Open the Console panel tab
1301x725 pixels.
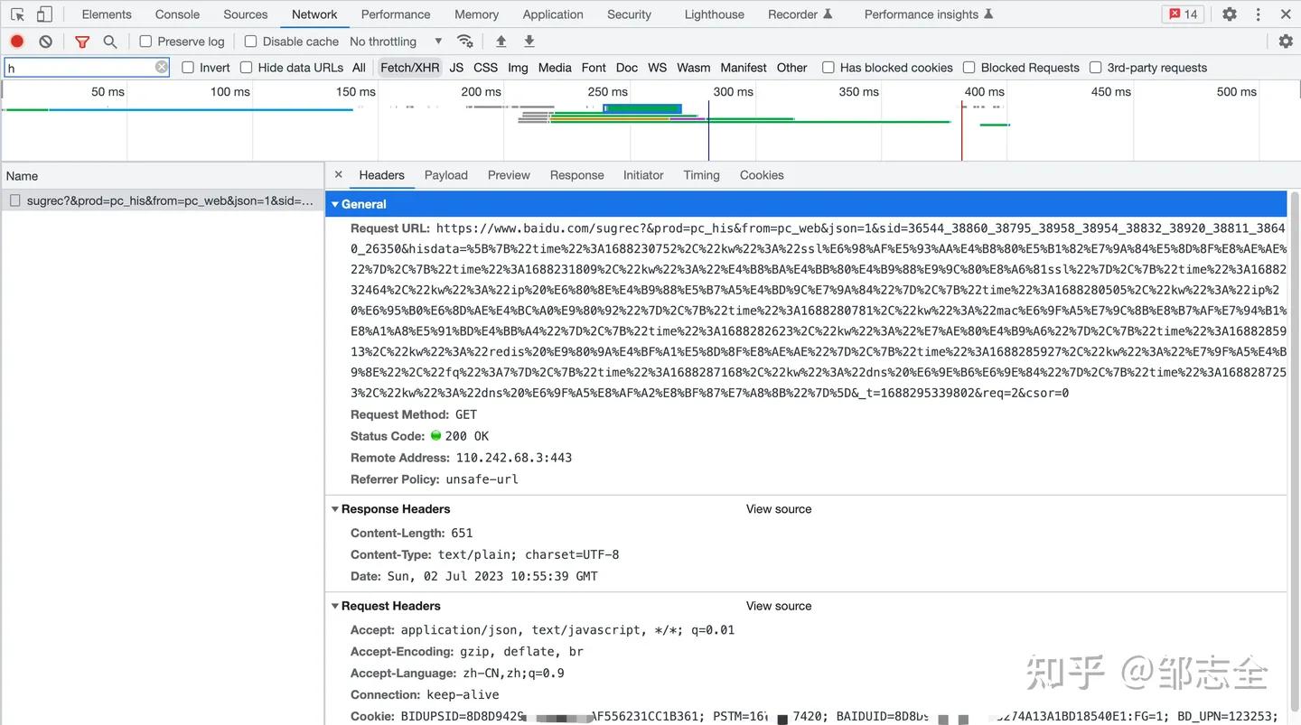[x=177, y=14]
